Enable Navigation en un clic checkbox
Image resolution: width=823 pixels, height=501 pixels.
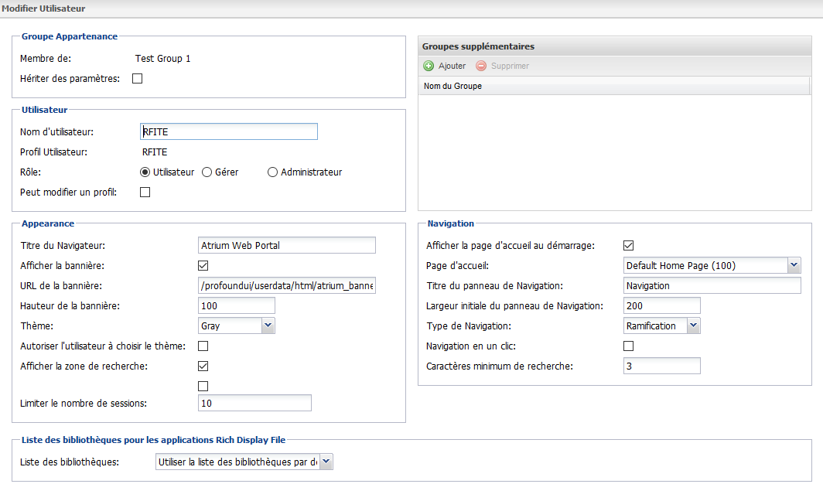pyautogui.click(x=628, y=346)
